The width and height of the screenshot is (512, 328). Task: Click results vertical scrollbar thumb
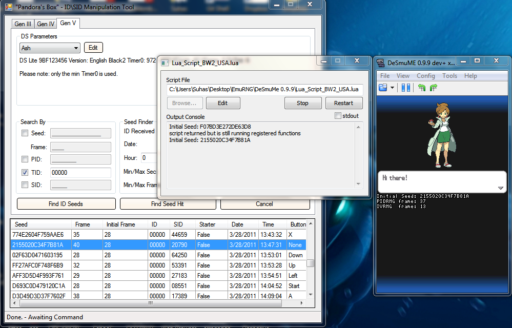[x=311, y=263]
